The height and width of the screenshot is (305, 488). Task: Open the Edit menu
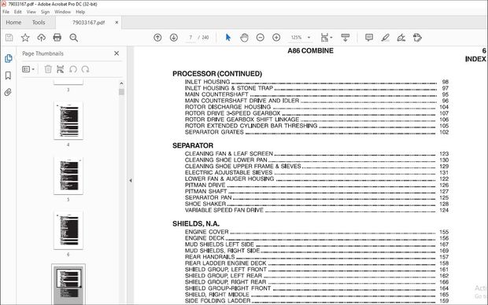[x=18, y=12]
